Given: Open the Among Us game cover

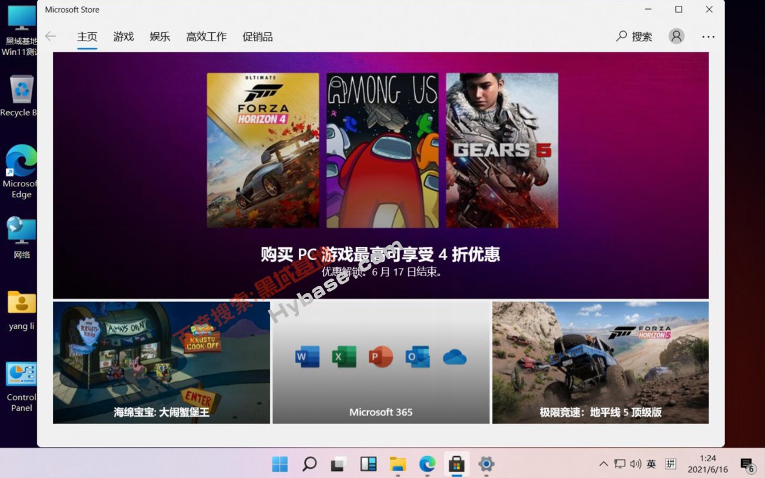Looking at the screenshot, I should click(382, 150).
